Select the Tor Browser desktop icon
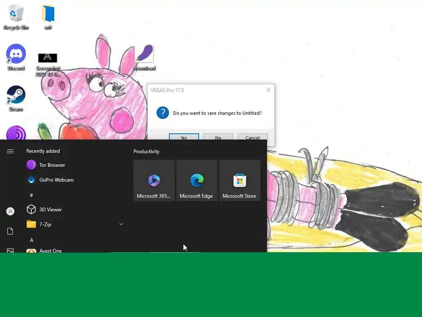The width and height of the screenshot is (422, 317). (16, 132)
